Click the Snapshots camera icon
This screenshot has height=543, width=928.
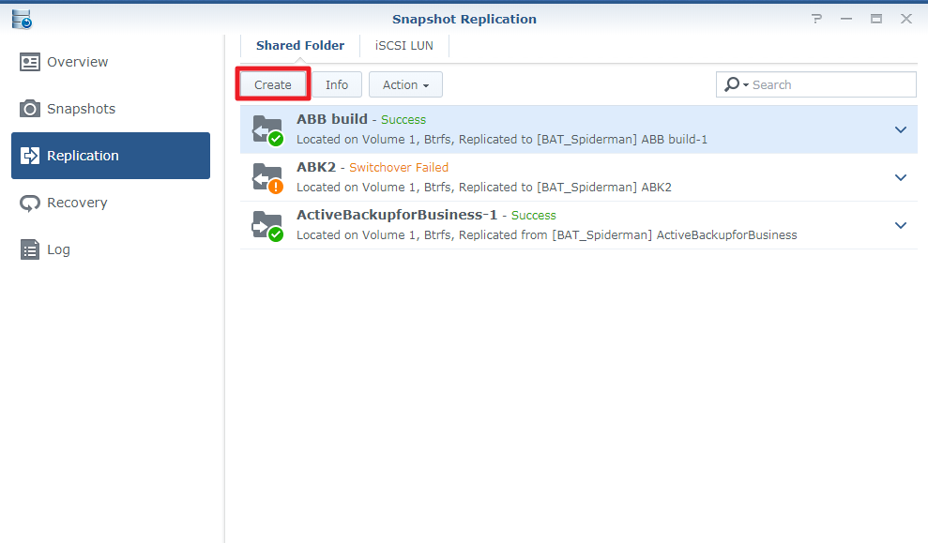click(x=30, y=109)
